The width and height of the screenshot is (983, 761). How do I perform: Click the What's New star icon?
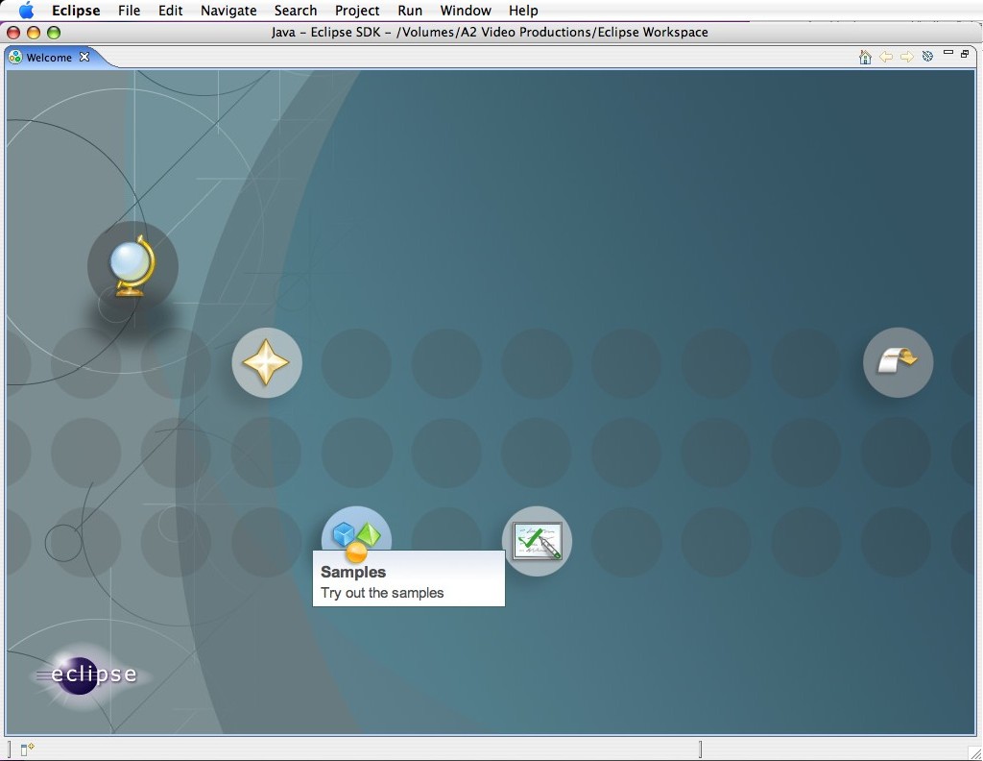pos(267,362)
